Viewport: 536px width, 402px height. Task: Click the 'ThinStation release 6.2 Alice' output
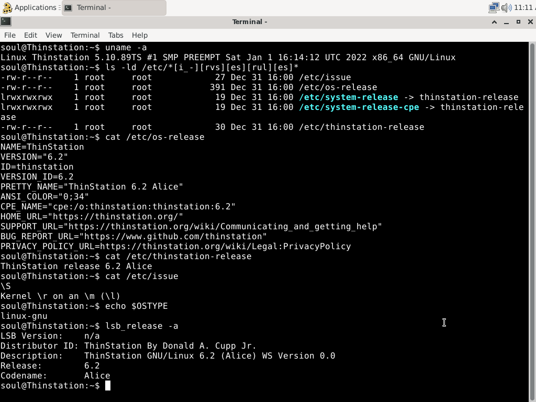click(x=76, y=266)
